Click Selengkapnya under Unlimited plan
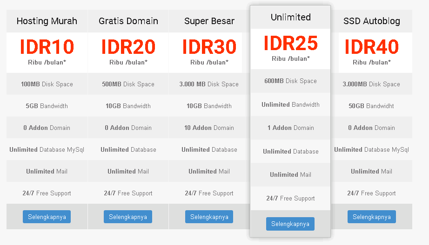Screen dimensions: 429x245 (290, 224)
